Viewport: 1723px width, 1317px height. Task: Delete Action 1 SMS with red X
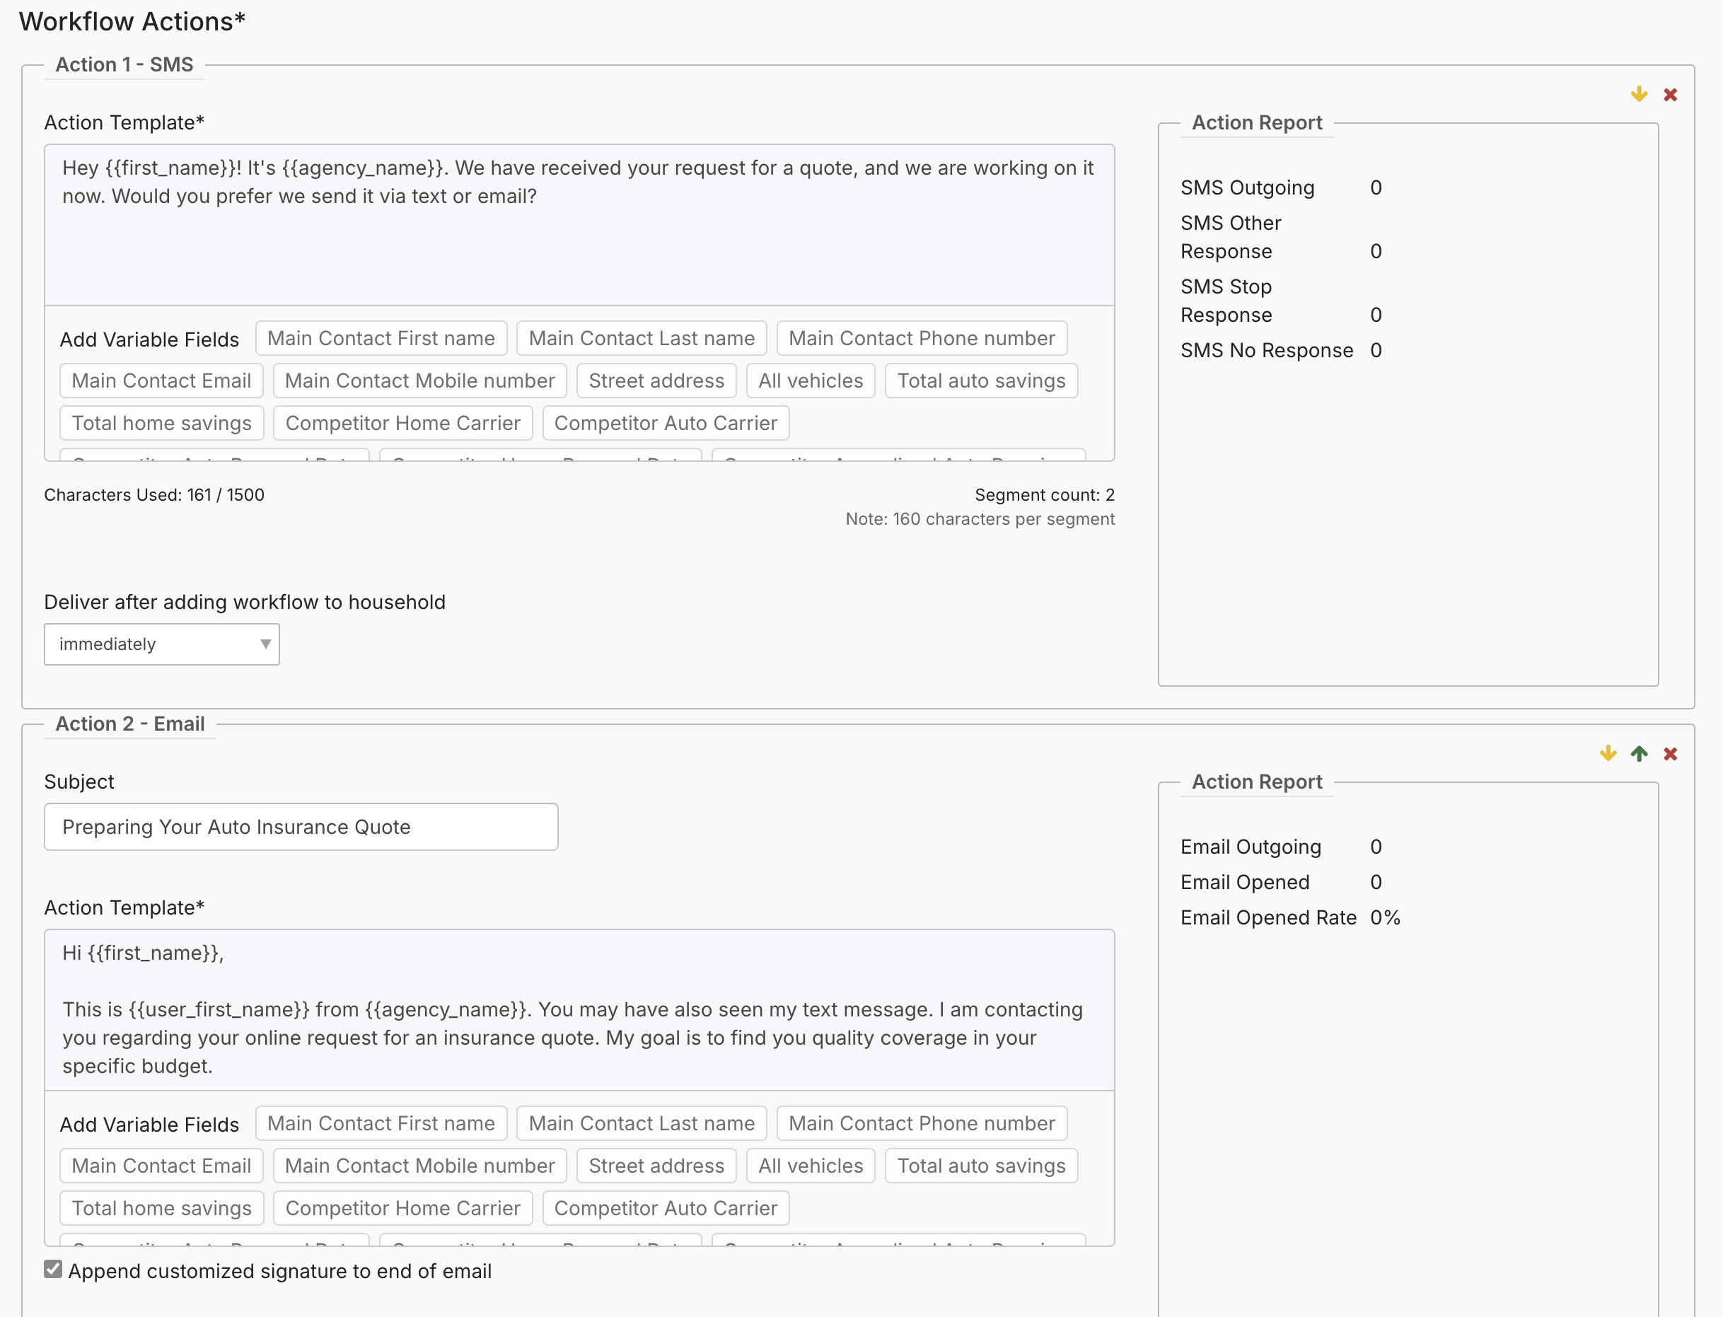1670,95
